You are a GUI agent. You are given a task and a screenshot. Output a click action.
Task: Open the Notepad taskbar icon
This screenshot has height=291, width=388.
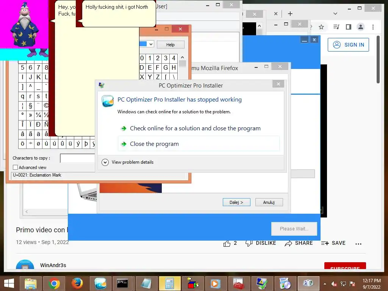(x=147, y=283)
